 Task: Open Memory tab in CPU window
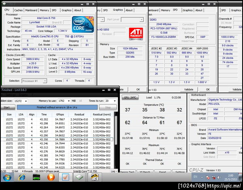pos(44,10)
